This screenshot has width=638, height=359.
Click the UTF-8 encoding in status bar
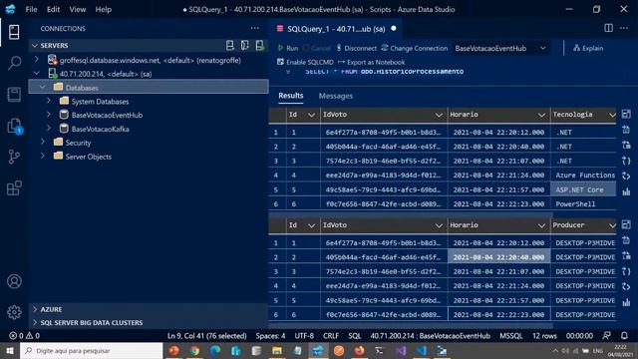[304, 336]
